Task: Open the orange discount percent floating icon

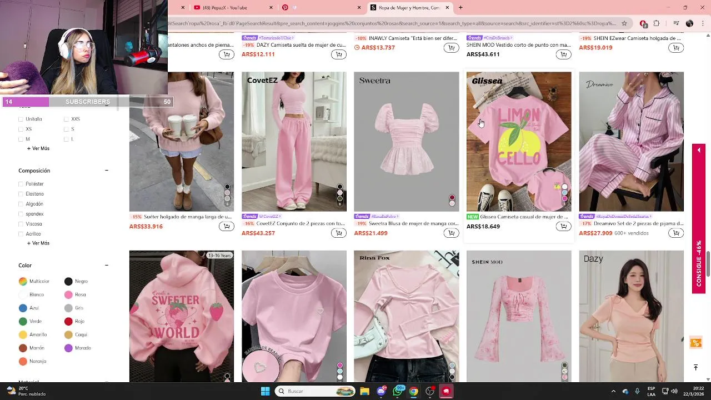Action: click(695, 343)
